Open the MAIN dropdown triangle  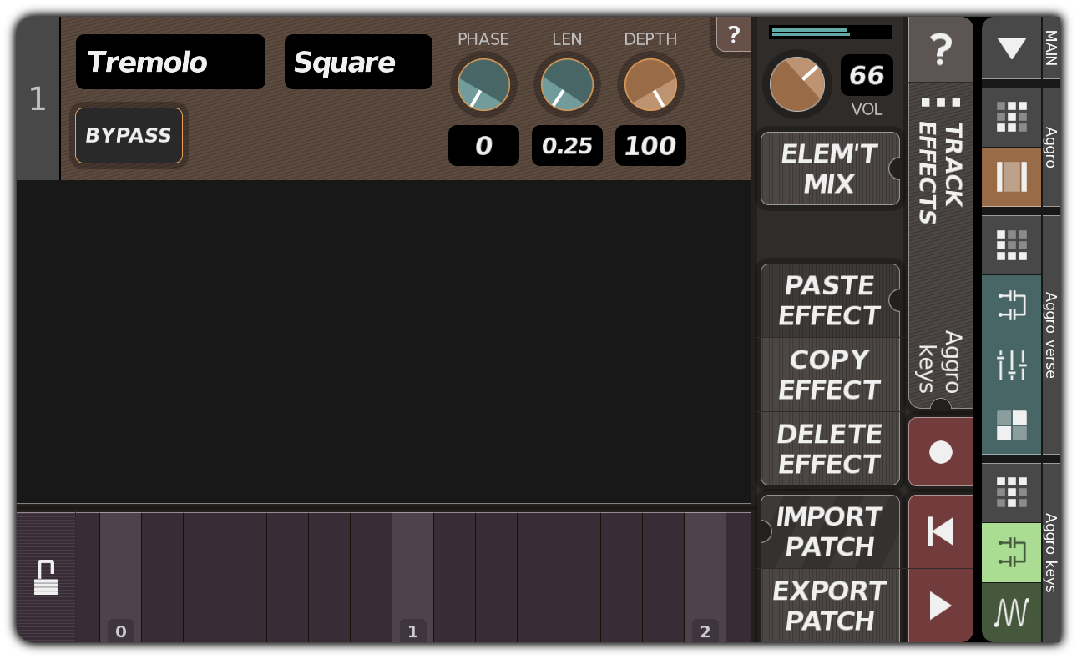(x=1011, y=50)
